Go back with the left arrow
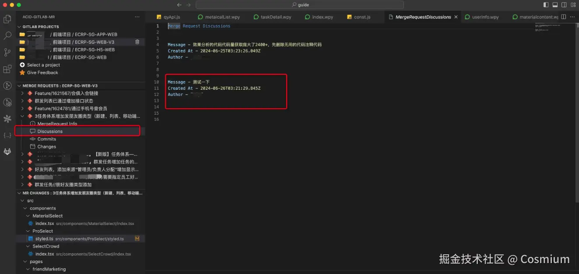The image size is (579, 274). click(179, 5)
